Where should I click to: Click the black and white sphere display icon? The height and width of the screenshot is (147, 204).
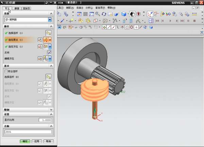click(x=132, y=14)
